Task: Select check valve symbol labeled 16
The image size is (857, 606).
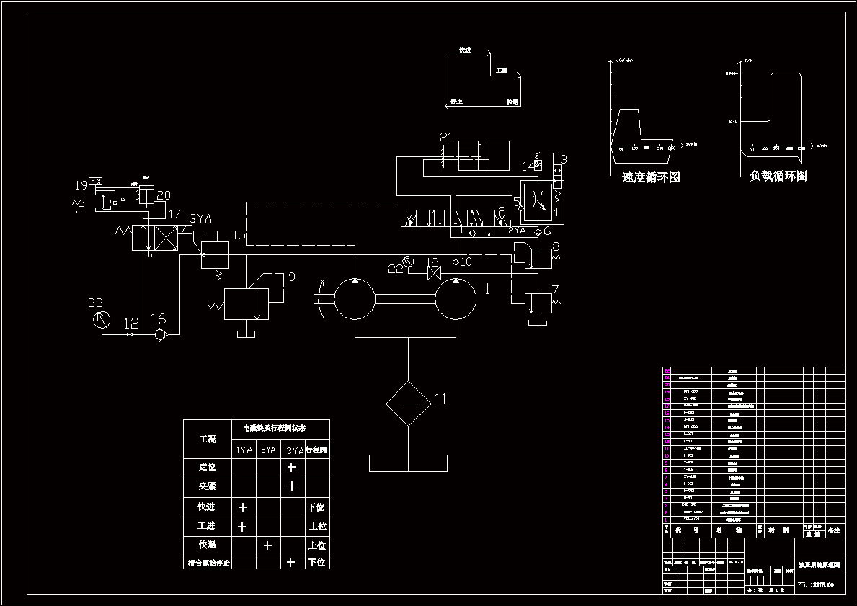Action: pyautogui.click(x=159, y=334)
